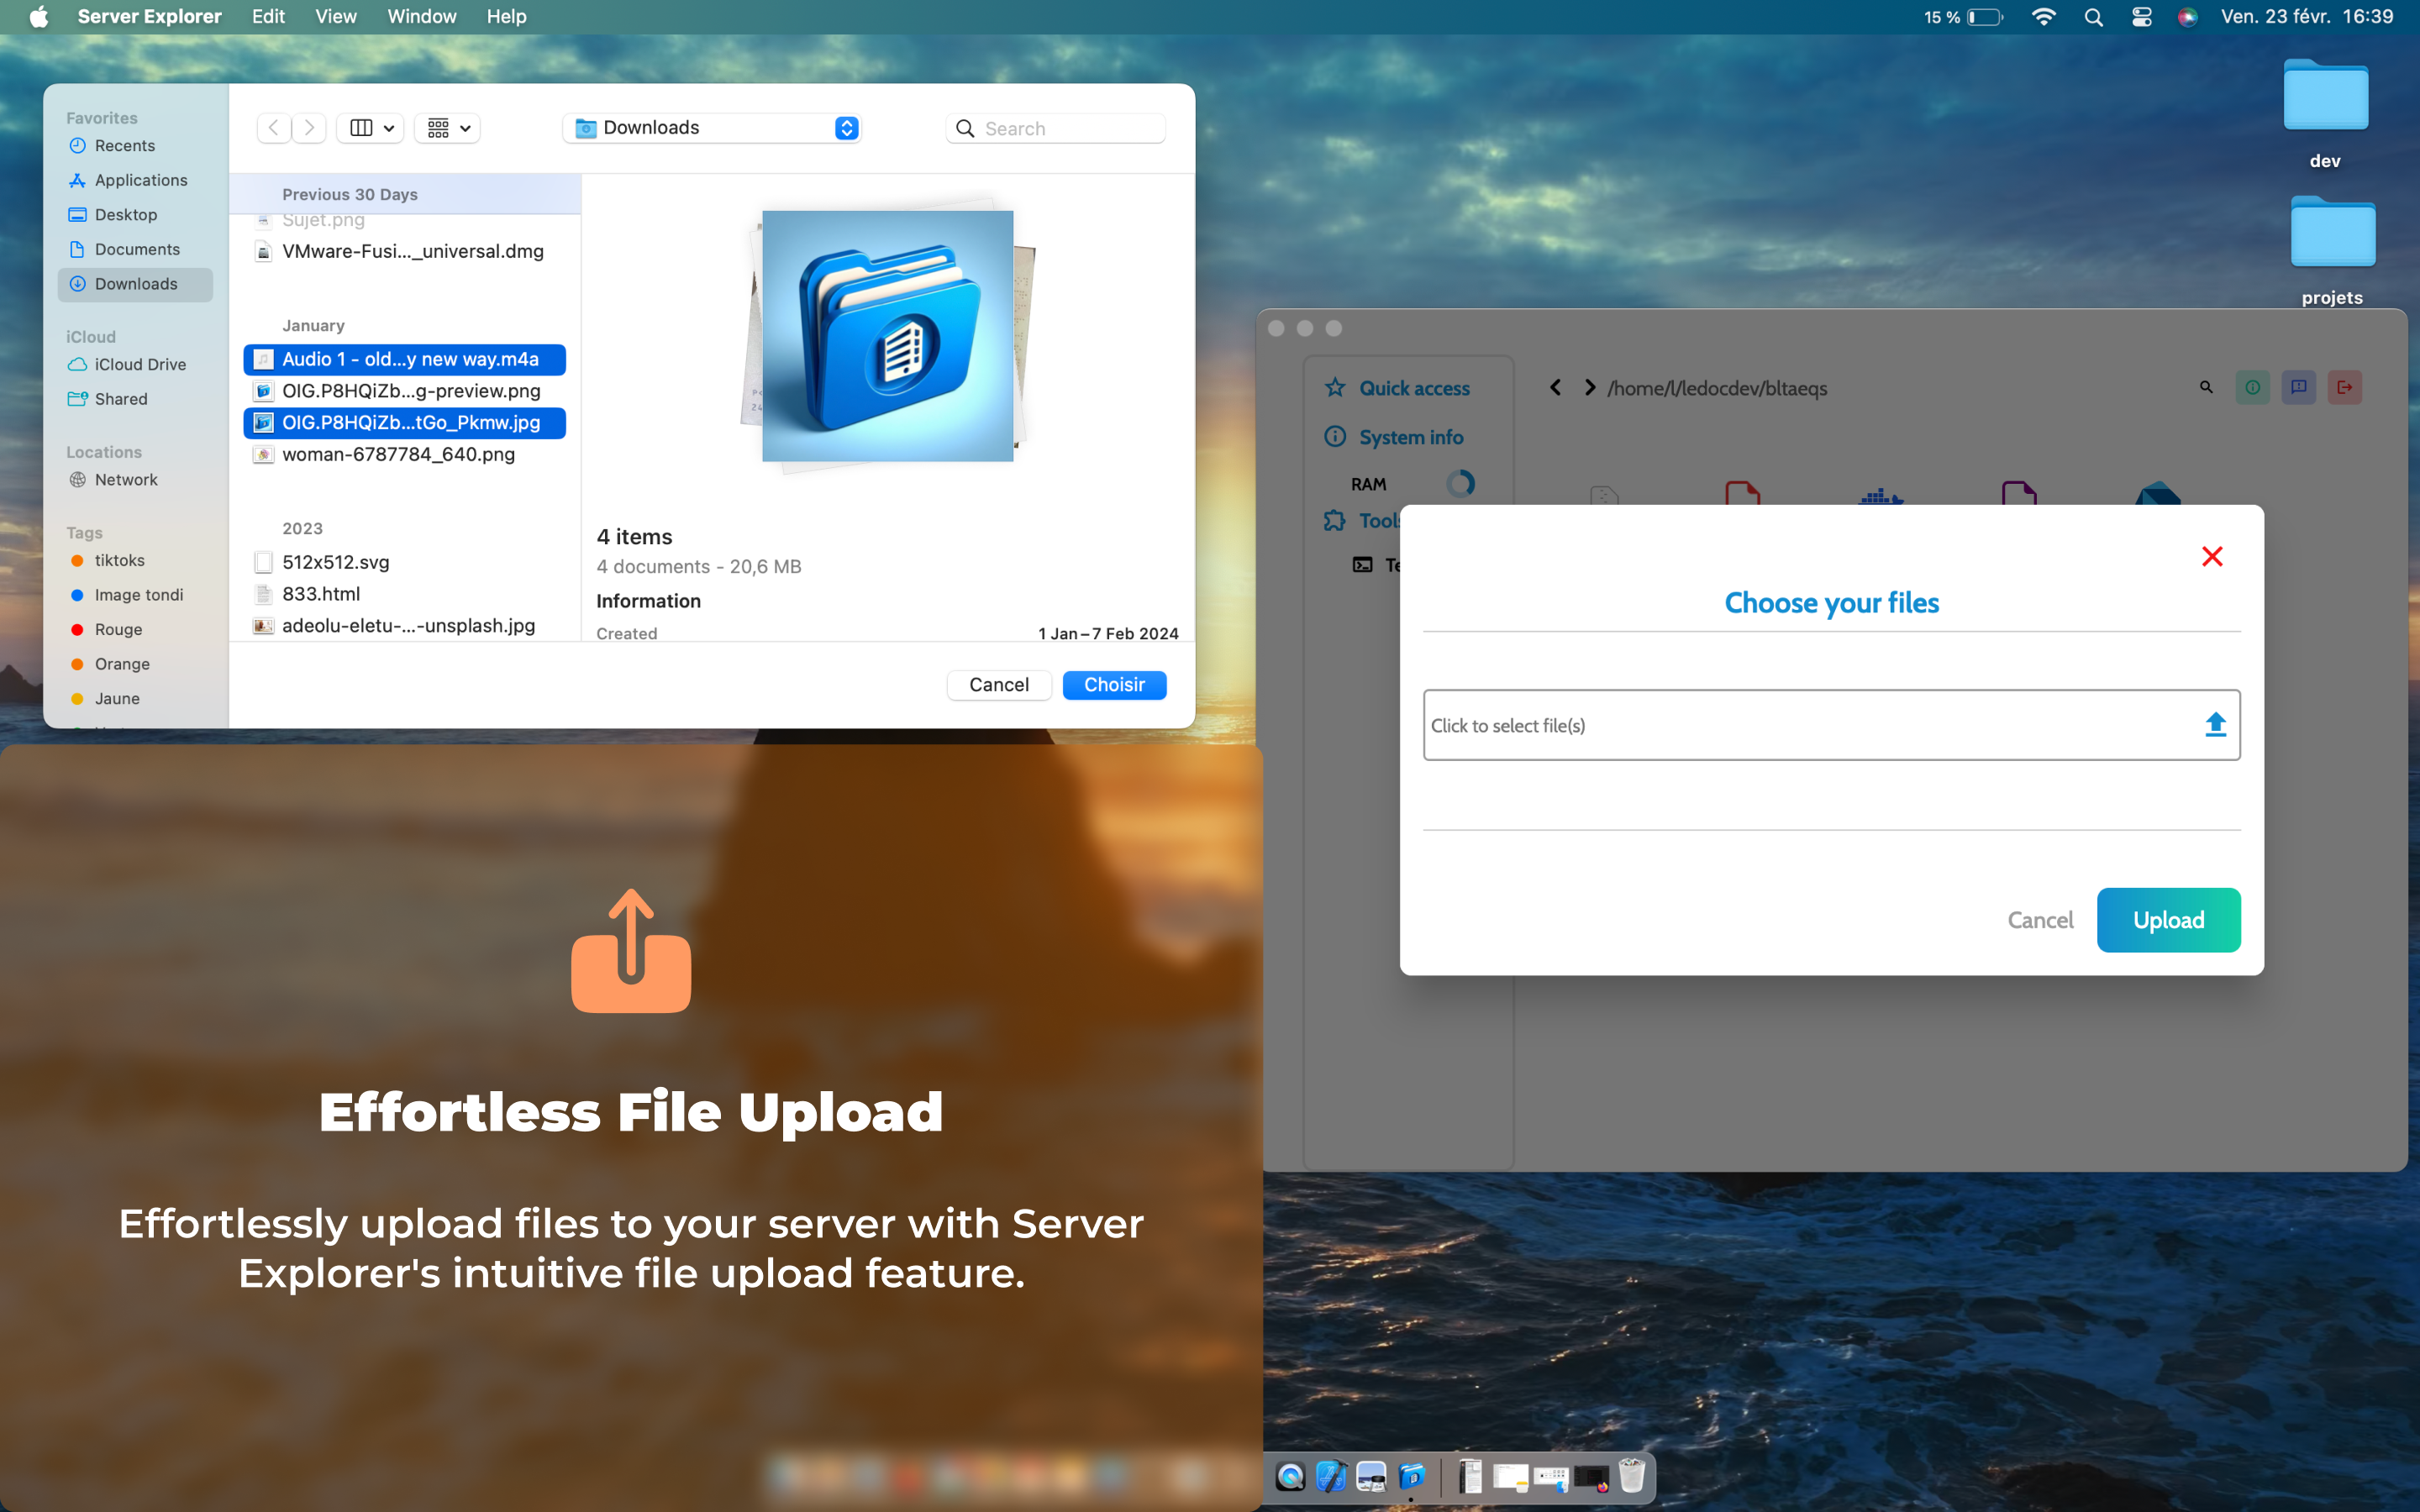Select Applications in the Favorites sidebar
The image size is (2420, 1512).
(135, 180)
